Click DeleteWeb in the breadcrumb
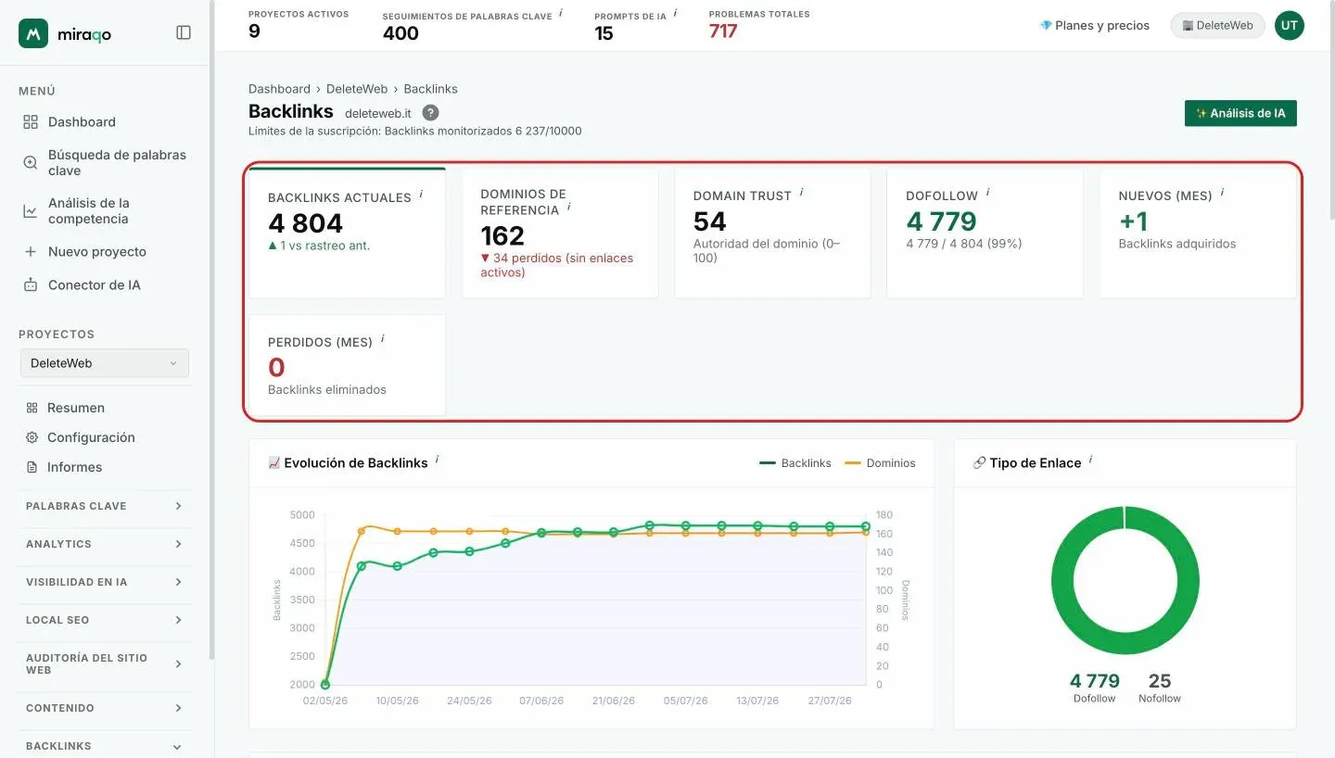The height and width of the screenshot is (758, 1335). (x=357, y=89)
